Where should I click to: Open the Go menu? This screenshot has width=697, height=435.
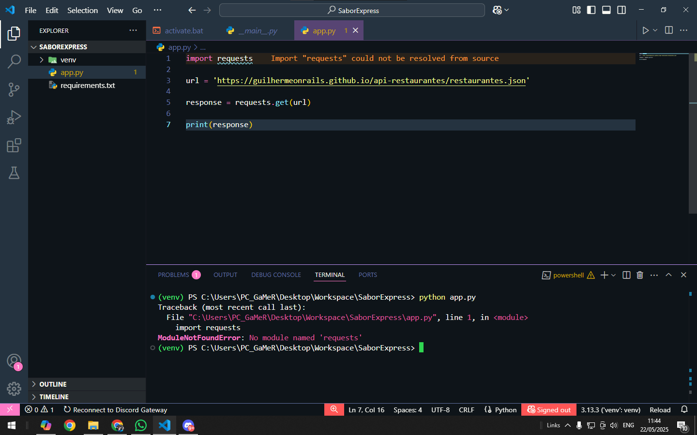pyautogui.click(x=137, y=10)
